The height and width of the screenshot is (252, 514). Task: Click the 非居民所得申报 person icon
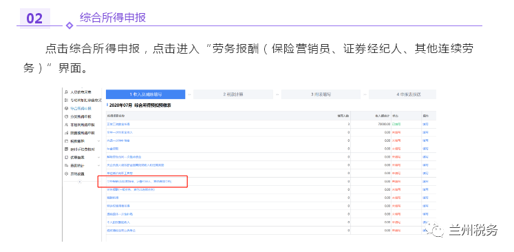coord(67,125)
